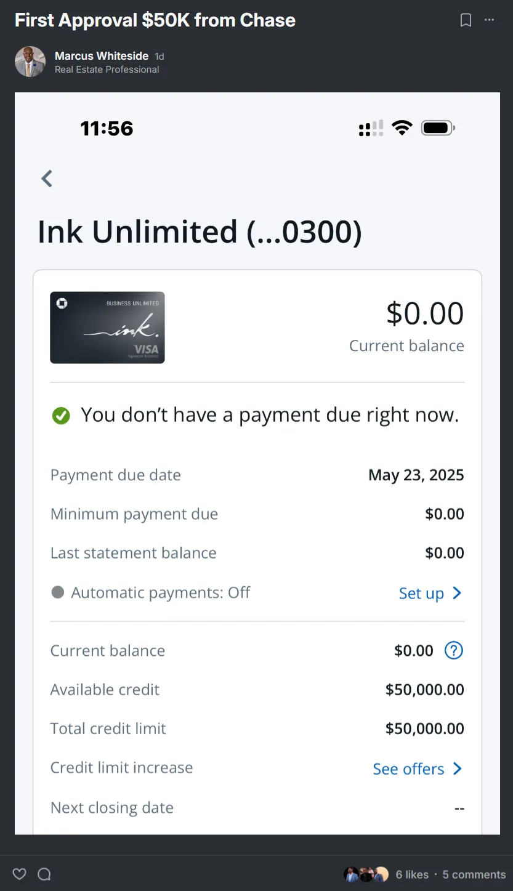This screenshot has height=891, width=513.
Task: Click Marcus Whiteside's profile avatar
Action: click(30, 62)
